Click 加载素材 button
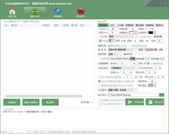This screenshot has height=134, width=169. point(12,102)
